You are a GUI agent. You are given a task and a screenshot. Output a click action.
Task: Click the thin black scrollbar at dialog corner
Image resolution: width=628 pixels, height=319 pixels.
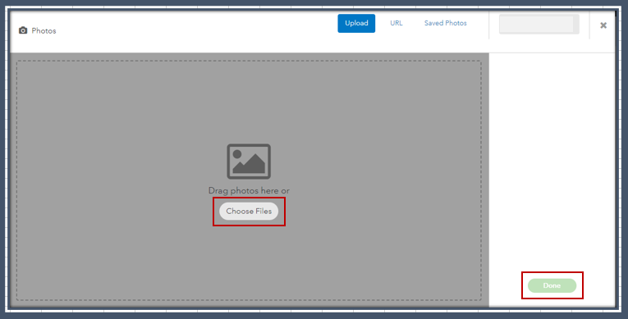coord(616,13)
